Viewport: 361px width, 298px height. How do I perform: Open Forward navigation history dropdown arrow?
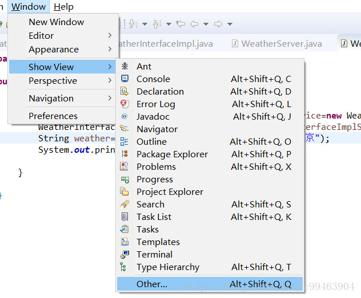(230, 24)
